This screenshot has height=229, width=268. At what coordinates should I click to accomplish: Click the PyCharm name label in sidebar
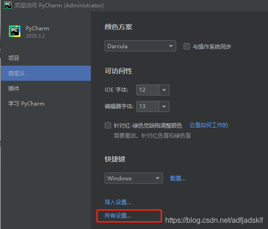click(x=38, y=28)
